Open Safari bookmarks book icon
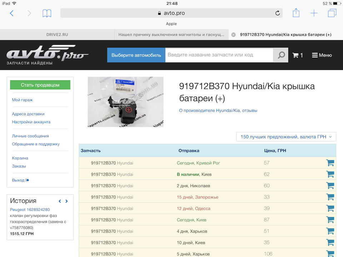The width and height of the screenshot is (343, 257). coord(46,13)
